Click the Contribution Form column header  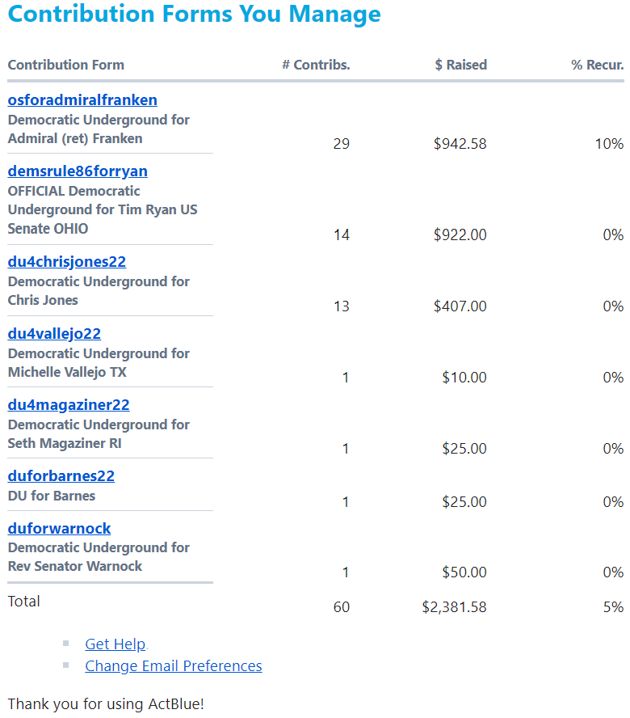click(x=66, y=65)
